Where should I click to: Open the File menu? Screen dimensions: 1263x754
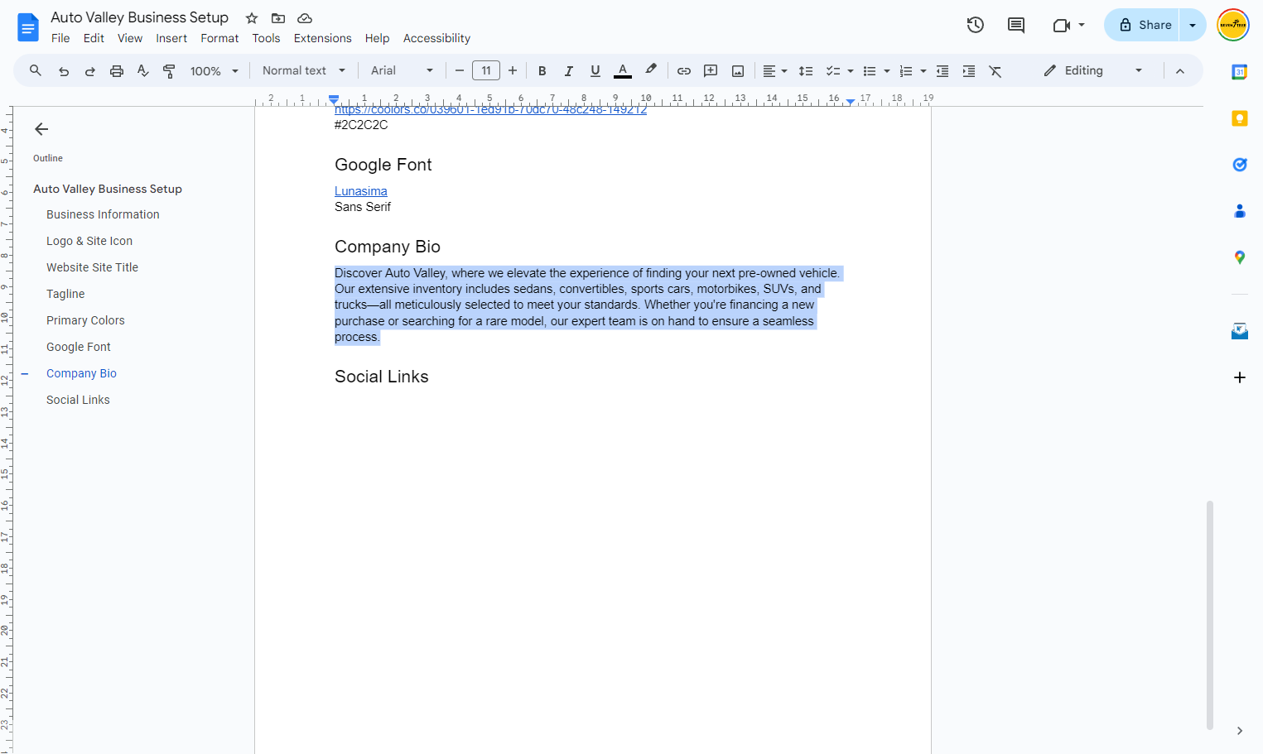point(60,38)
